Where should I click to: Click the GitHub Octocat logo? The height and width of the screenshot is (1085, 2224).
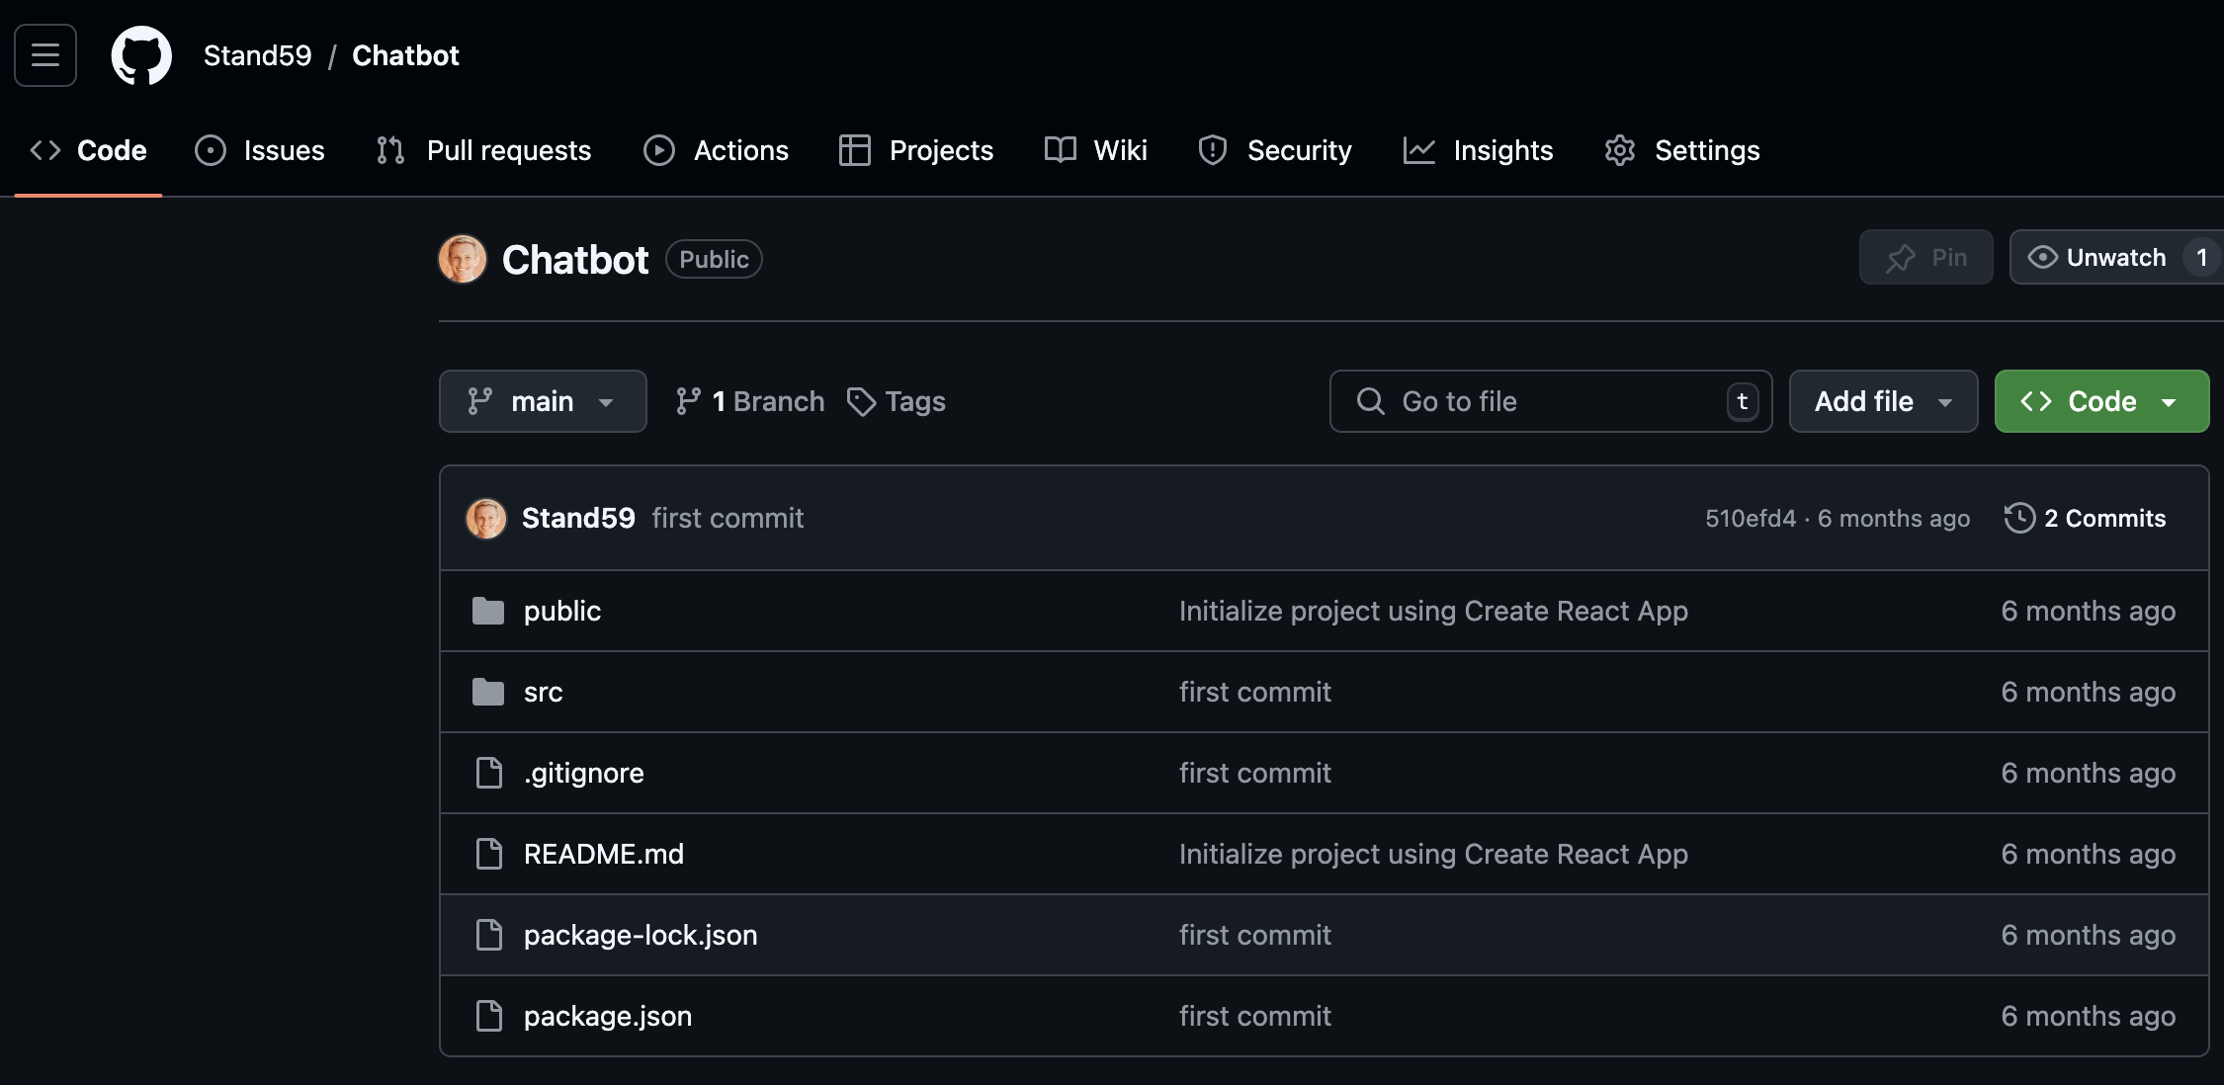point(141,55)
